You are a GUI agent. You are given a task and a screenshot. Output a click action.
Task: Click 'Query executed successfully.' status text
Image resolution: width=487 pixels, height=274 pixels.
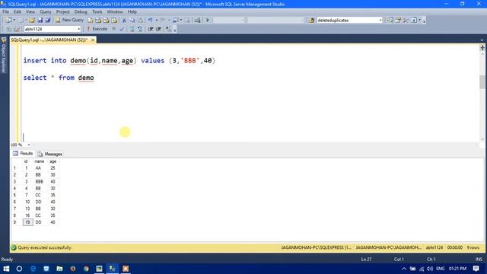coord(45,247)
